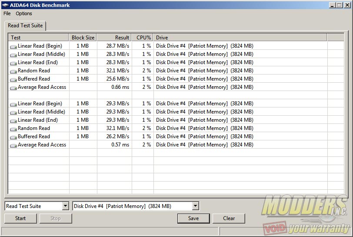Close the AIDA64 Disk Benchmark window
The width and height of the screenshot is (353, 237).
coord(347,5)
